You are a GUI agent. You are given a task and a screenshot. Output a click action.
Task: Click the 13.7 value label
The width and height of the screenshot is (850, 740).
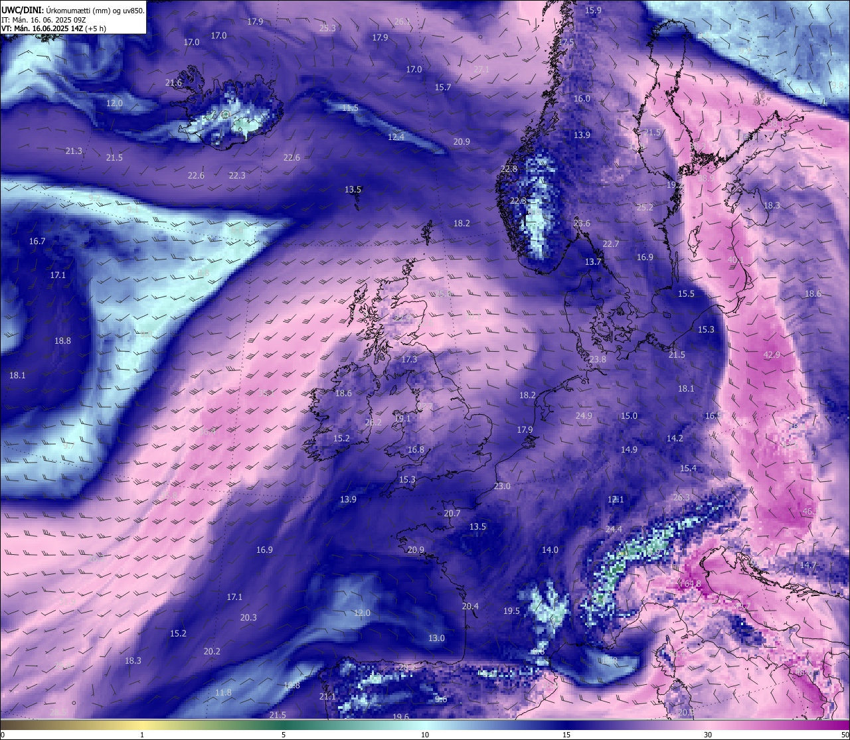(x=593, y=262)
